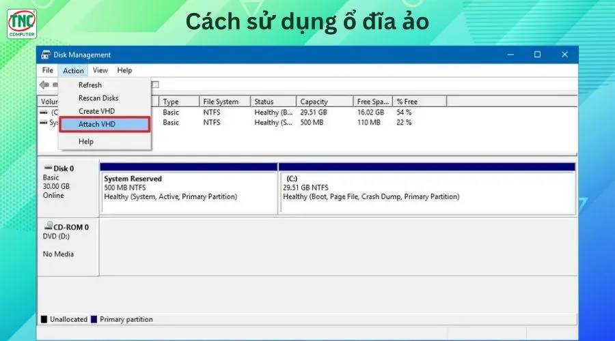Select the 29.51 GB capacity cell
This screenshot has height=341, width=615.
[314, 113]
